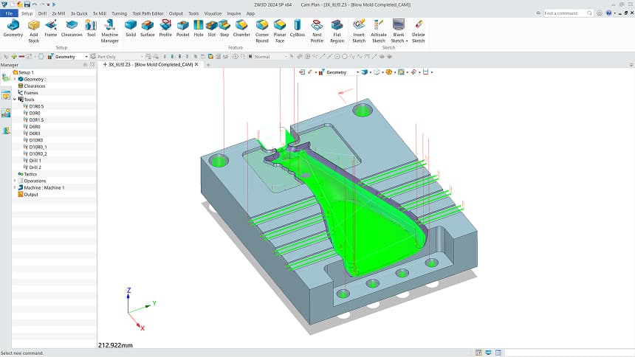Screen dimensions: 635x357
Task: Select the Clearances ribbon icon
Action: coord(72,28)
